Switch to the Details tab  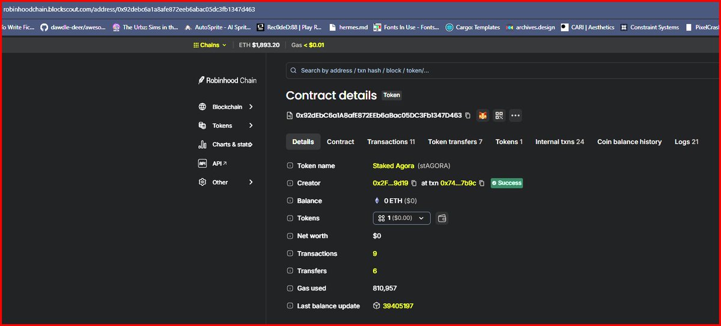tap(303, 142)
